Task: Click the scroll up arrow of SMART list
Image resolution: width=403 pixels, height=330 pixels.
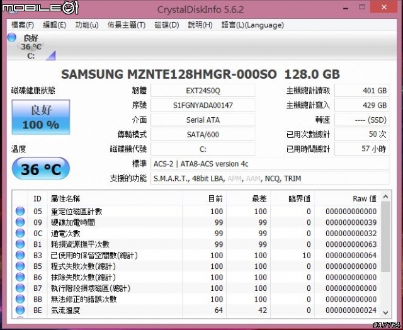Action: point(385,197)
